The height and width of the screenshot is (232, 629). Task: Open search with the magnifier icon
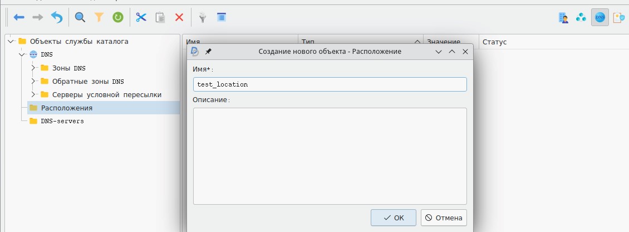pos(80,18)
